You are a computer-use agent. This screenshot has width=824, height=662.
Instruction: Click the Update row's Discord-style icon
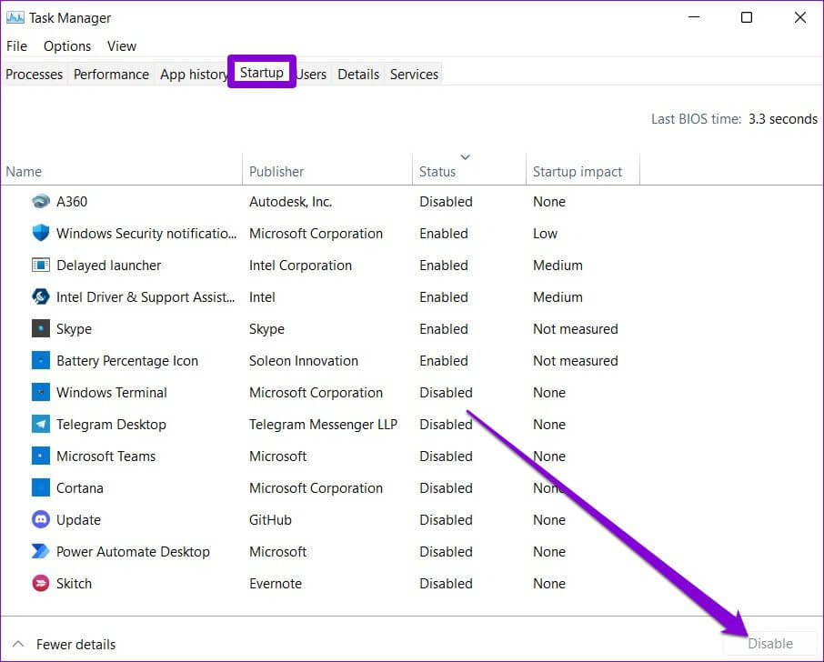40,519
